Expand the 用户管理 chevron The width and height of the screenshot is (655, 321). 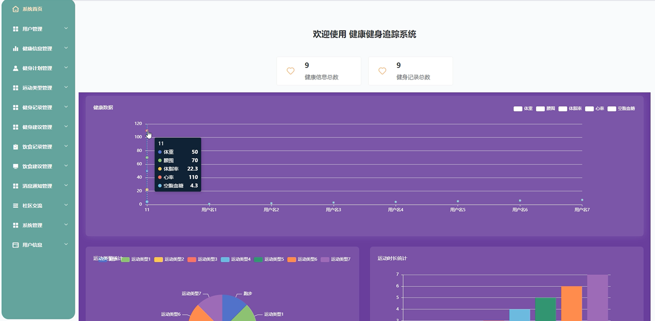(x=66, y=28)
